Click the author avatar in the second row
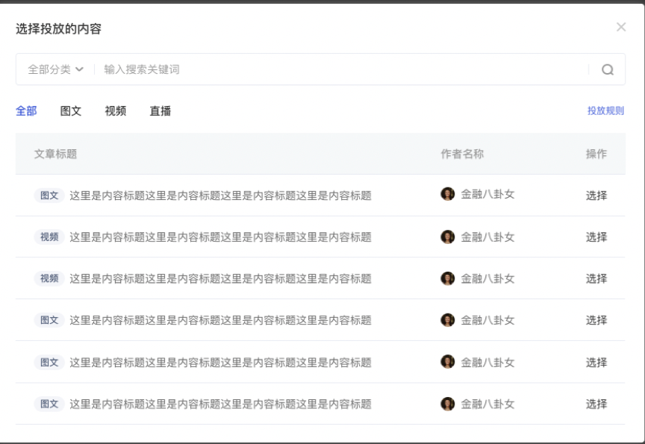645x444 pixels. [448, 237]
